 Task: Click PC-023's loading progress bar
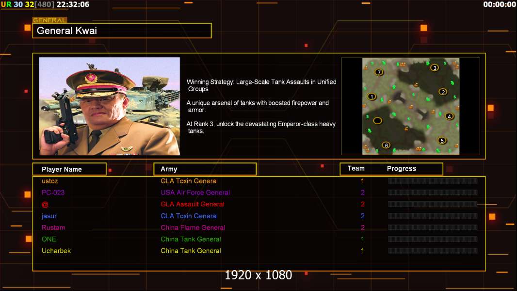click(433, 193)
